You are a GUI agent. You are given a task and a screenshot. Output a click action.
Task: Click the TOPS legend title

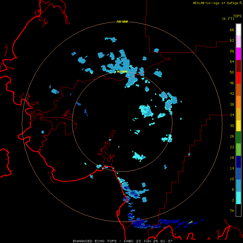pos(237,16)
